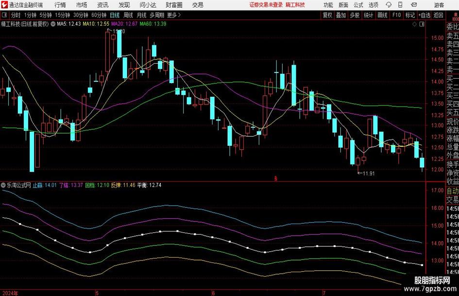Open the 选项 menu
459x296 pixels.
pyautogui.click(x=373, y=5)
